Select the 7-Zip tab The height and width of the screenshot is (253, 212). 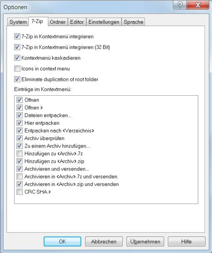(38, 21)
